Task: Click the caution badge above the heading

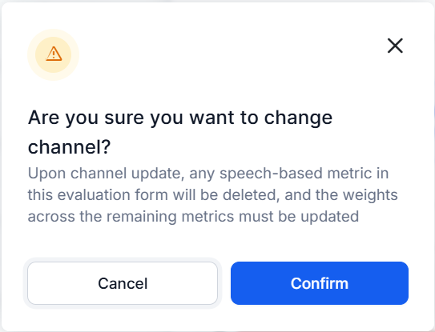Action: (53, 55)
